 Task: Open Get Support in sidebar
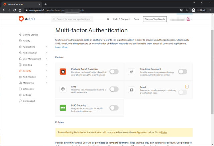click(29, 101)
